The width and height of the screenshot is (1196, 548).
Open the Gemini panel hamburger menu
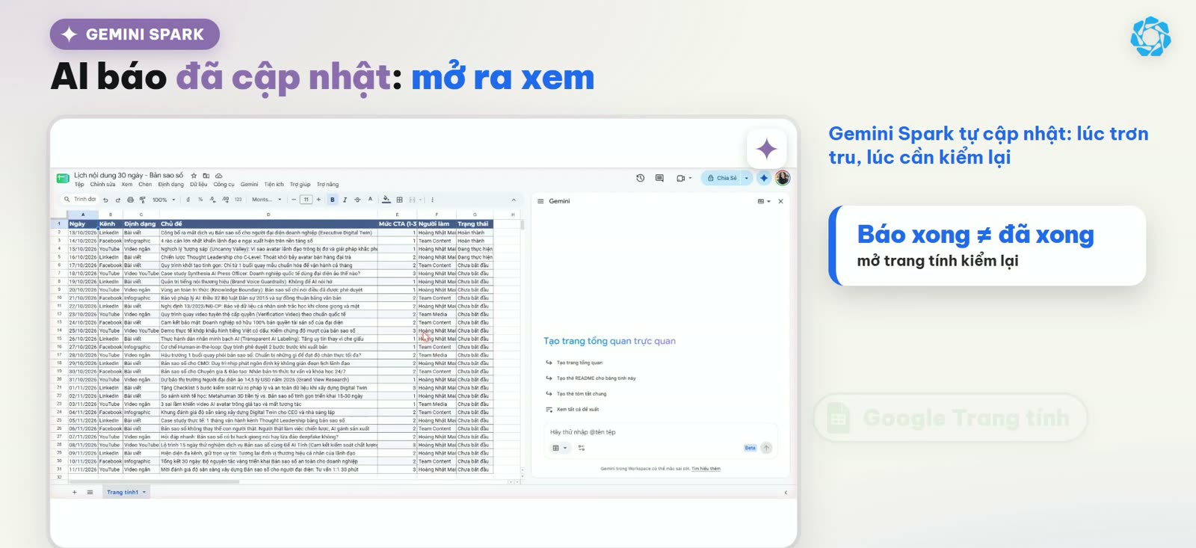(540, 201)
